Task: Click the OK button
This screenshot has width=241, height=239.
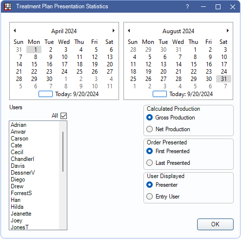Action: [215, 224]
